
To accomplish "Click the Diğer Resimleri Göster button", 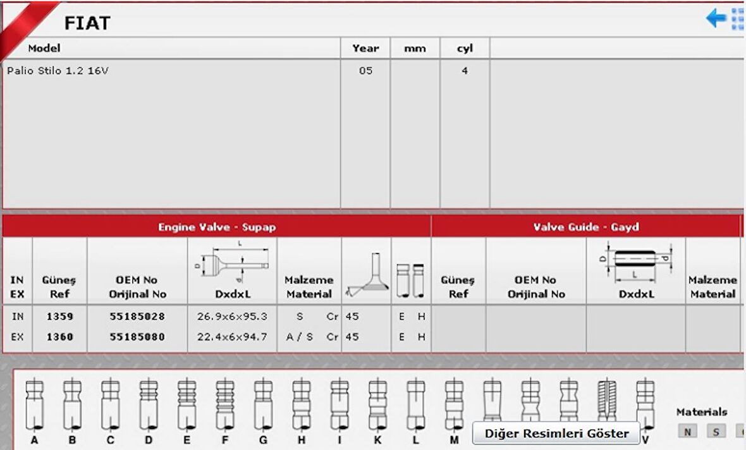I will tap(556, 434).
